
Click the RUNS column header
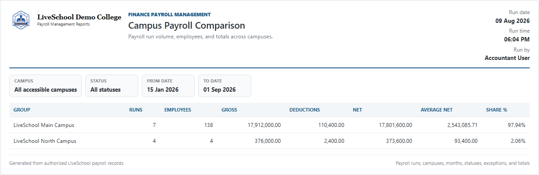[x=136, y=110]
